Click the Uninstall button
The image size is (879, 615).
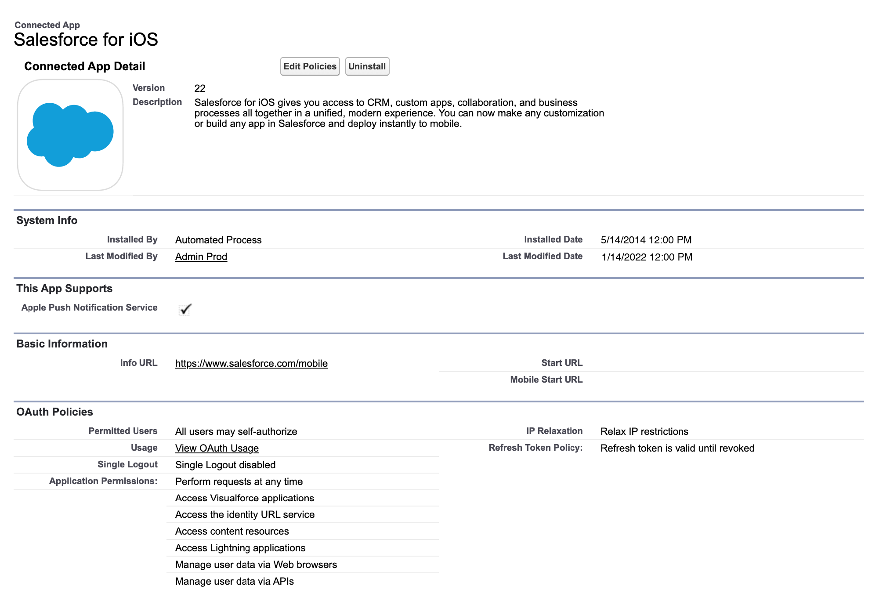367,66
